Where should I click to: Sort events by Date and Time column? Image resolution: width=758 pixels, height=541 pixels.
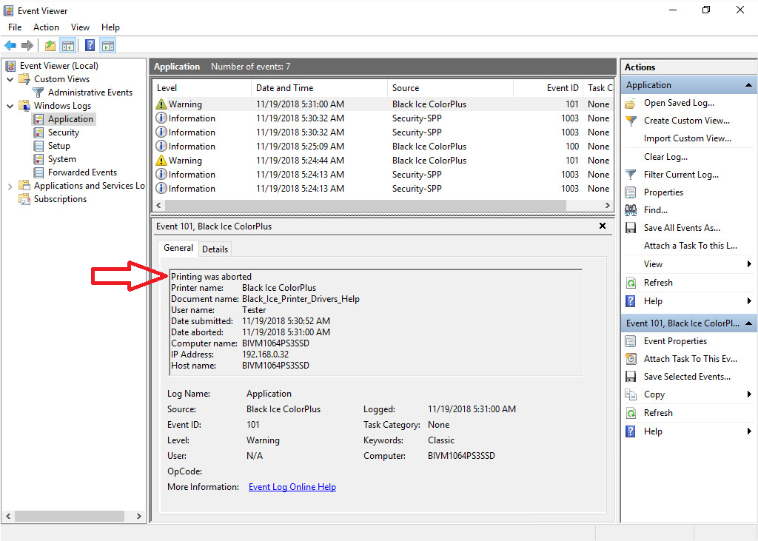318,88
